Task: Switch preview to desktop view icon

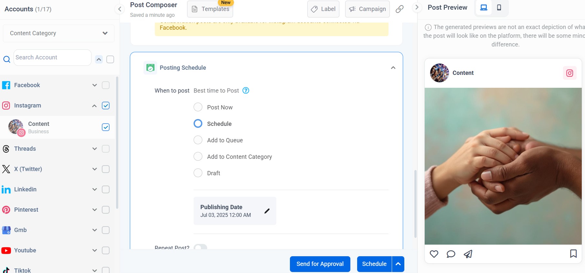Action: point(484,7)
